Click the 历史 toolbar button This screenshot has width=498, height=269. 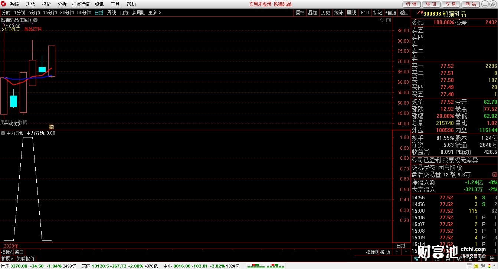326,13
